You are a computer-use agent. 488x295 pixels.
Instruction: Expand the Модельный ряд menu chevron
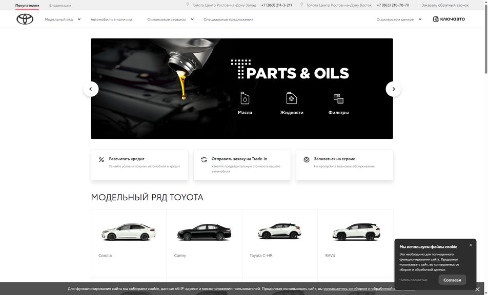pos(79,19)
